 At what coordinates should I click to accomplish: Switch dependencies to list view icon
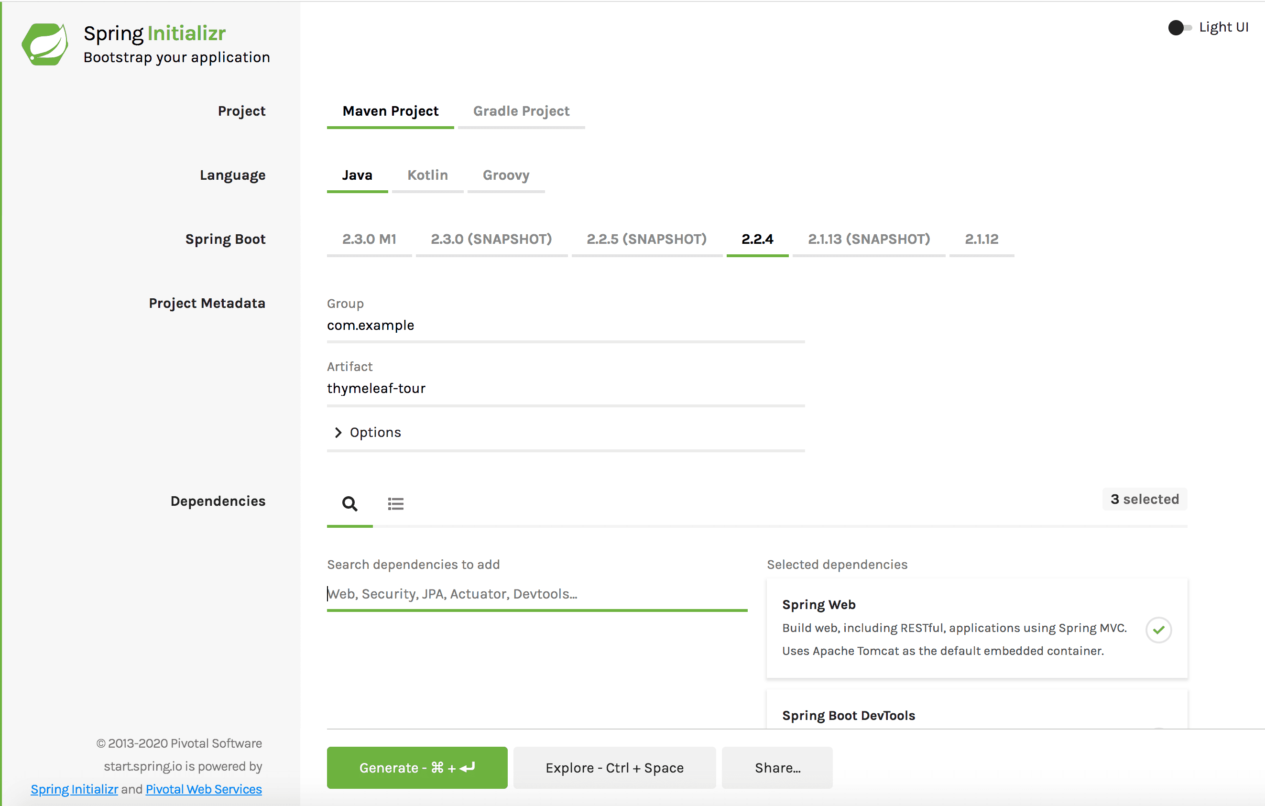pos(395,503)
